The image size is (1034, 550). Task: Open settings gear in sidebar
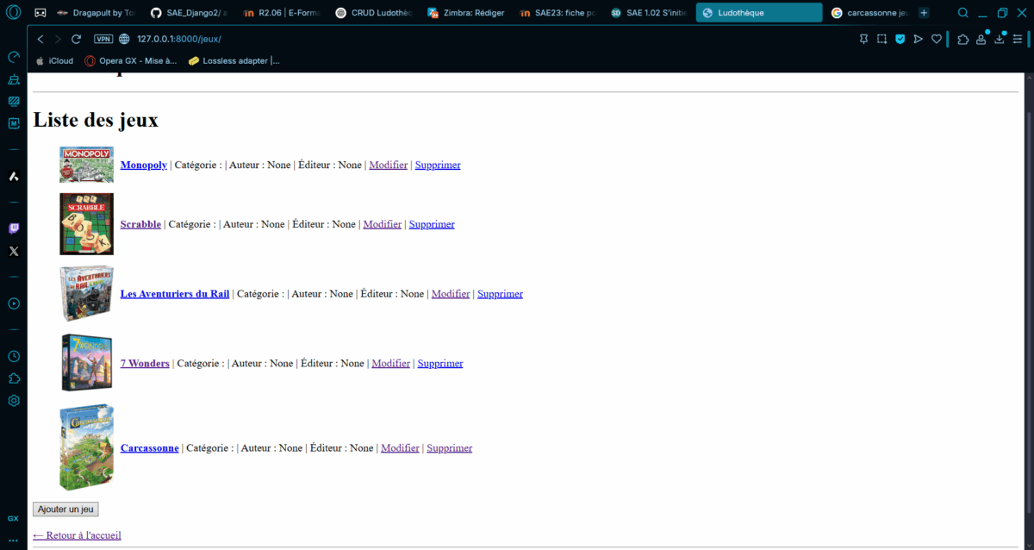14,401
